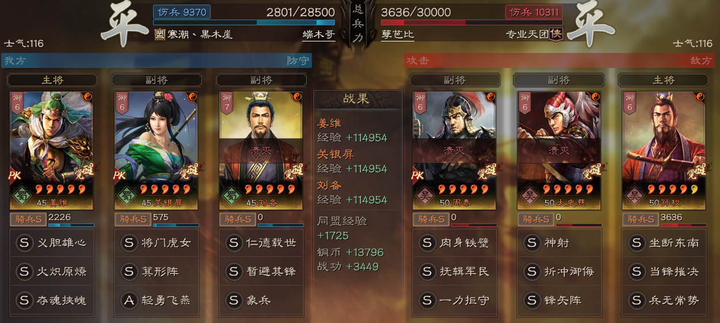Select the 义胆雄心 skill
This screenshot has height=323, width=720.
click(x=52, y=243)
